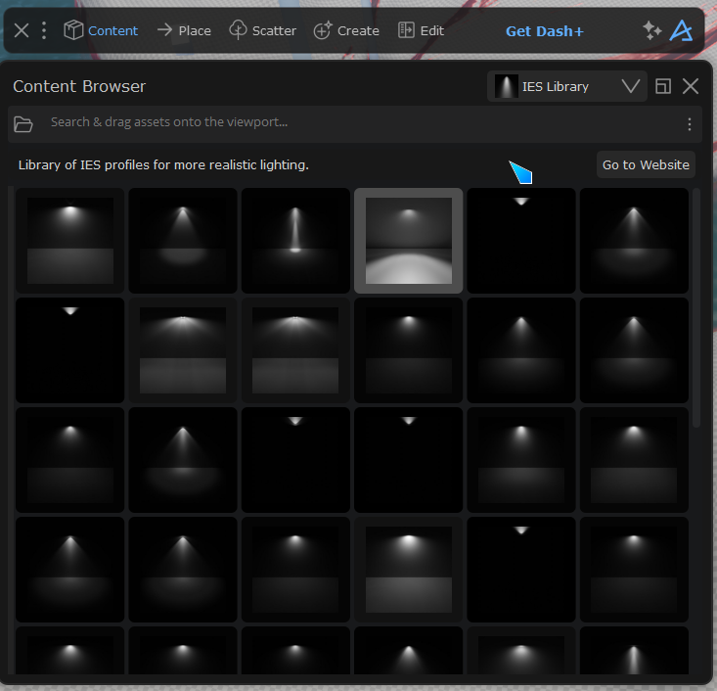Click the folder icon in search bar

coord(22,124)
